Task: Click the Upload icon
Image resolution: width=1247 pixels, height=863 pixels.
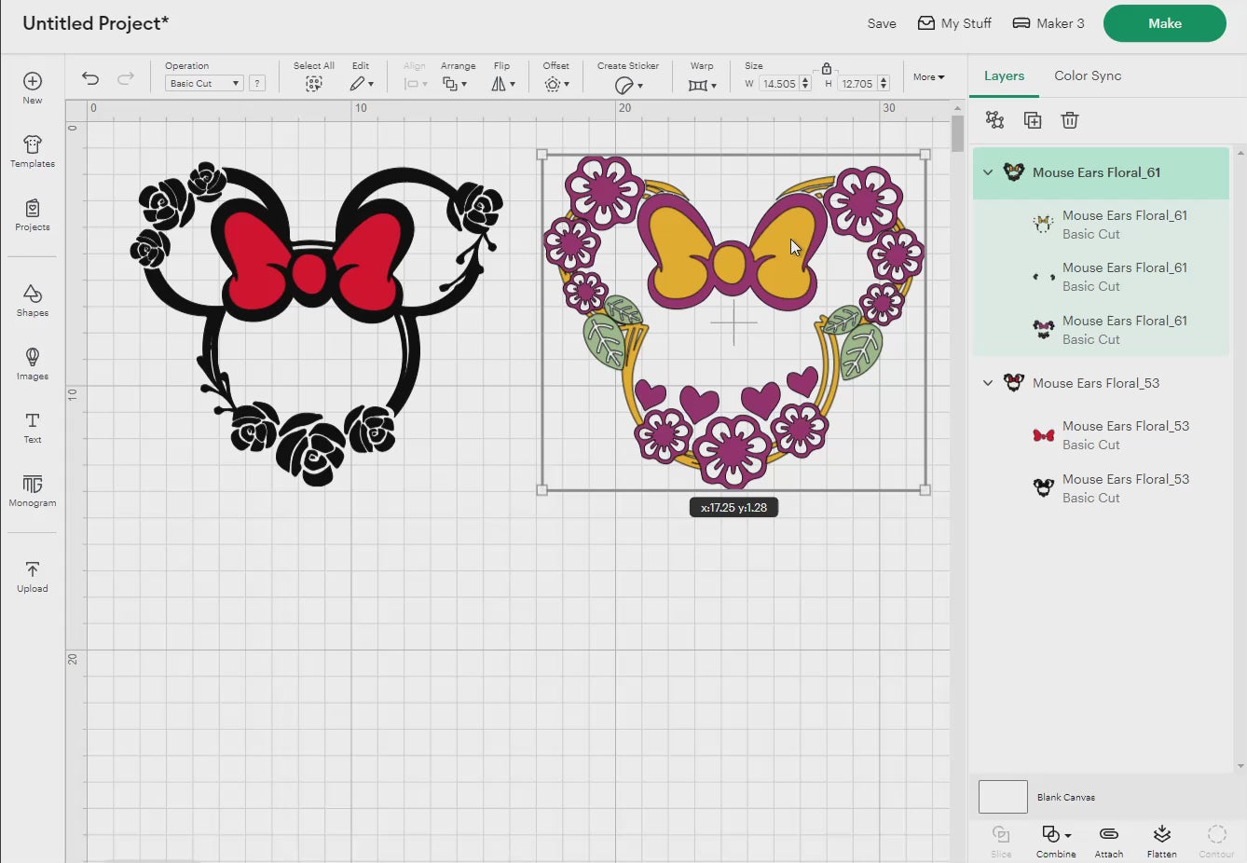Action: pos(33,576)
